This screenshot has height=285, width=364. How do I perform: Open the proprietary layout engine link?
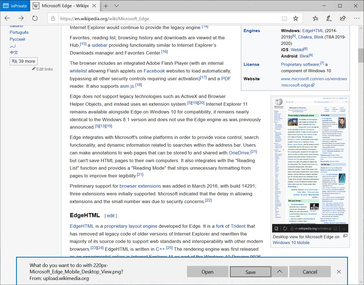point(131,226)
